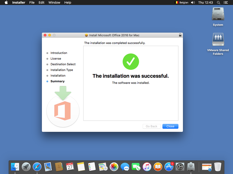Open the Installer menu
This screenshot has width=233, height=174.
(x=19, y=3)
